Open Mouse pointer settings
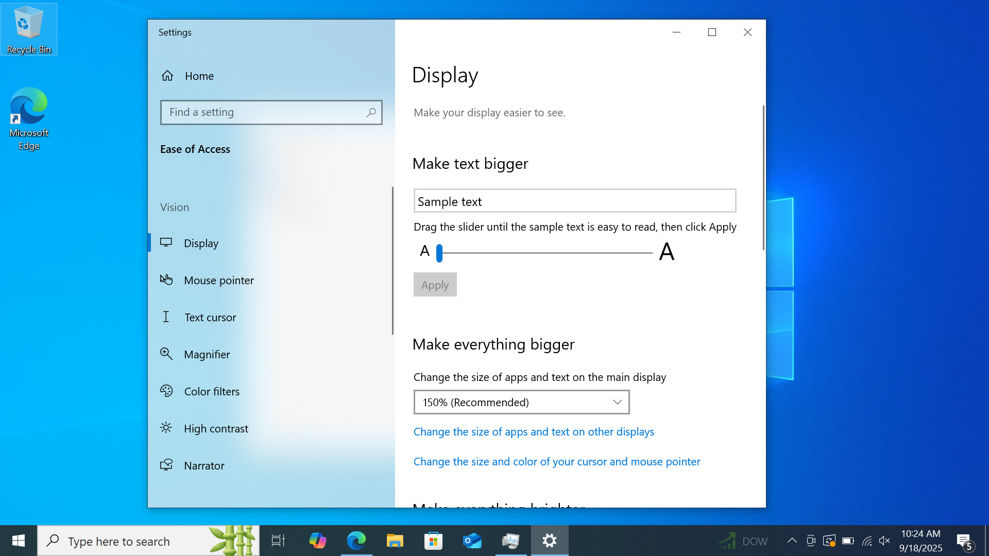Screen dimensions: 989x556 tap(219, 280)
